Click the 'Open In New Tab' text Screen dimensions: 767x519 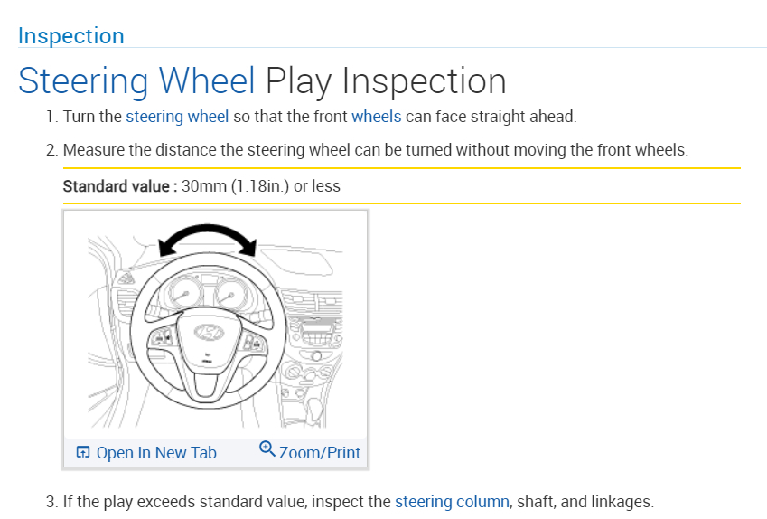pos(156,453)
